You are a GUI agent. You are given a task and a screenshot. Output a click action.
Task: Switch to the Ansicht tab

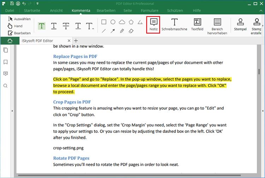pyautogui.click(x=56, y=11)
